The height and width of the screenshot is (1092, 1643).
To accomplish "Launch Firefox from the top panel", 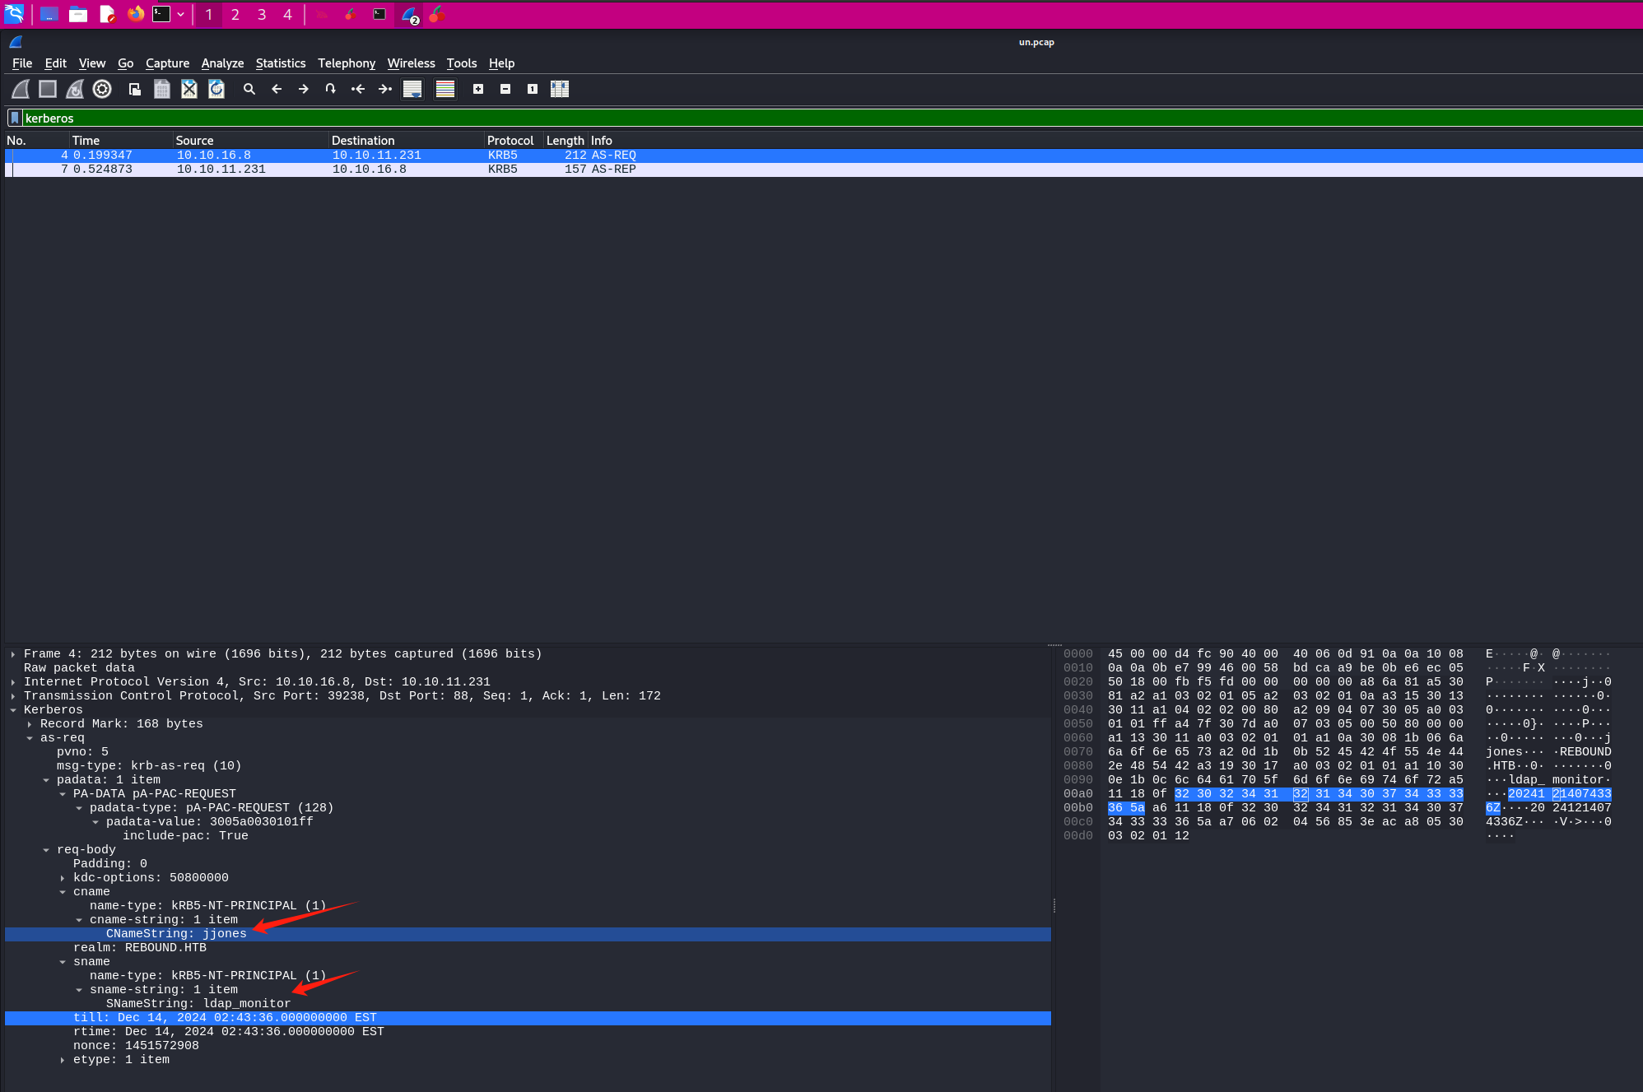I will tap(135, 14).
